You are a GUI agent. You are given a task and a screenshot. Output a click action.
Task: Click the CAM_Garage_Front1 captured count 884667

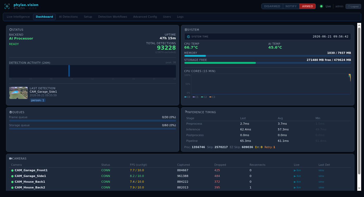[183, 170]
